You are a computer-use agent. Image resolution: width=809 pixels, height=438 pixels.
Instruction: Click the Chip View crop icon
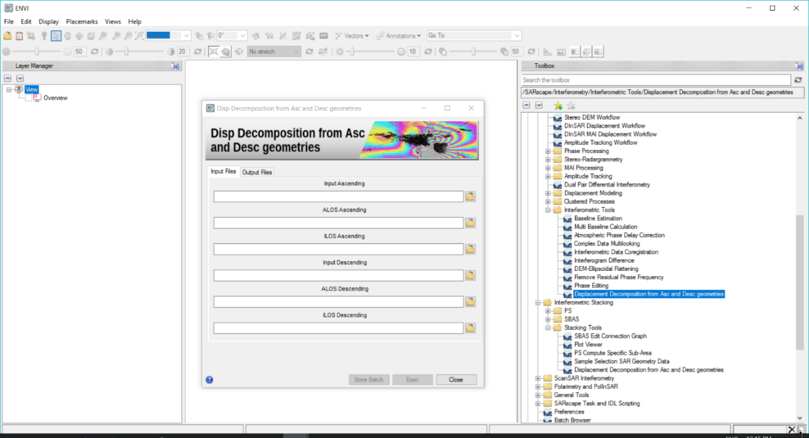[31, 36]
